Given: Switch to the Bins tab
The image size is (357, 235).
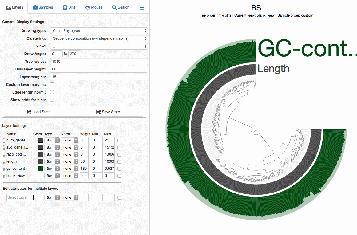Looking at the screenshot, I should [x=69, y=7].
